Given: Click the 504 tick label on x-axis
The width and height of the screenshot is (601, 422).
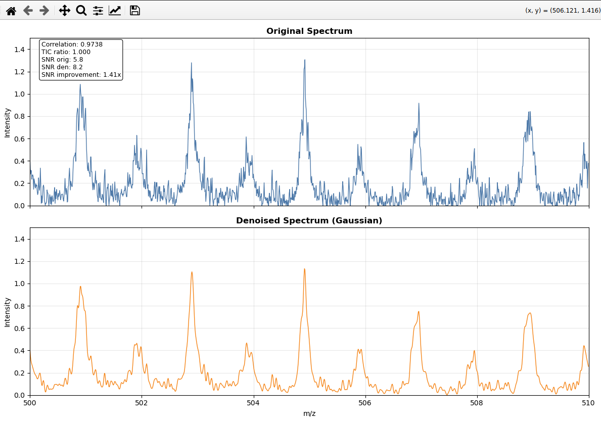Looking at the screenshot, I should pos(253,403).
